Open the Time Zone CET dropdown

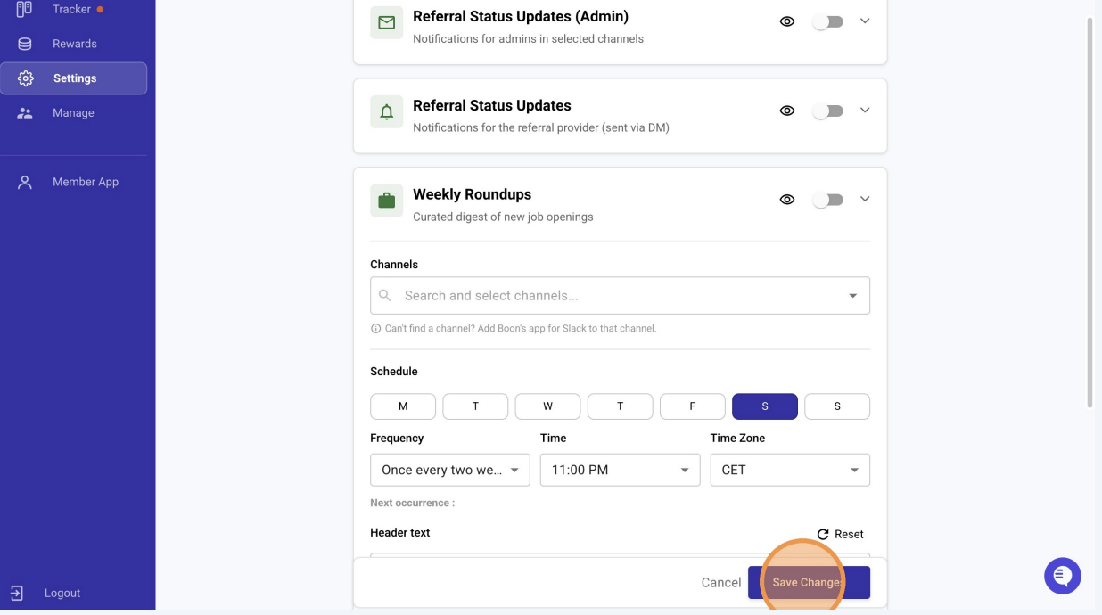[790, 470]
